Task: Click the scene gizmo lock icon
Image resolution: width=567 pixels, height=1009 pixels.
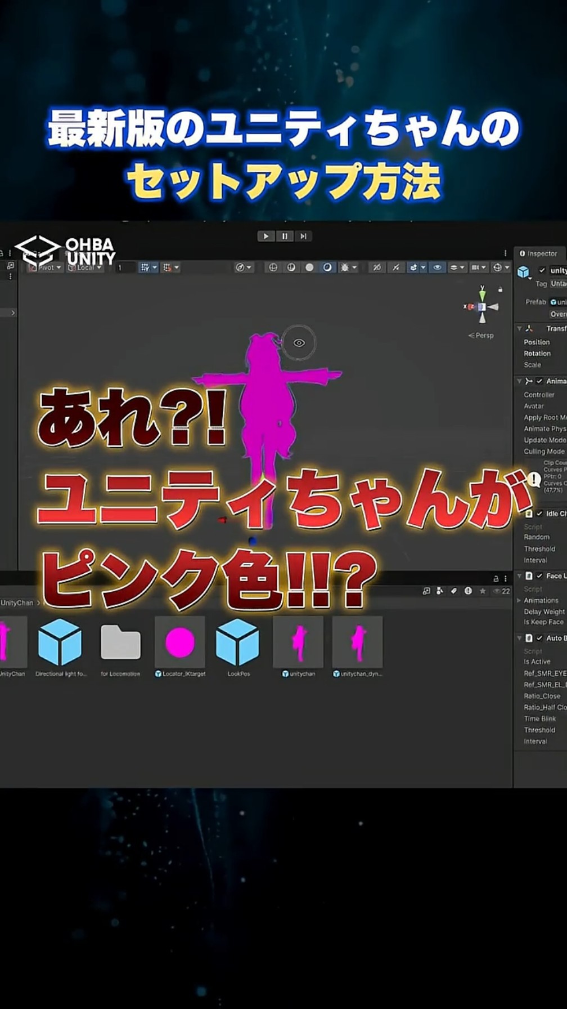Action: [x=500, y=289]
